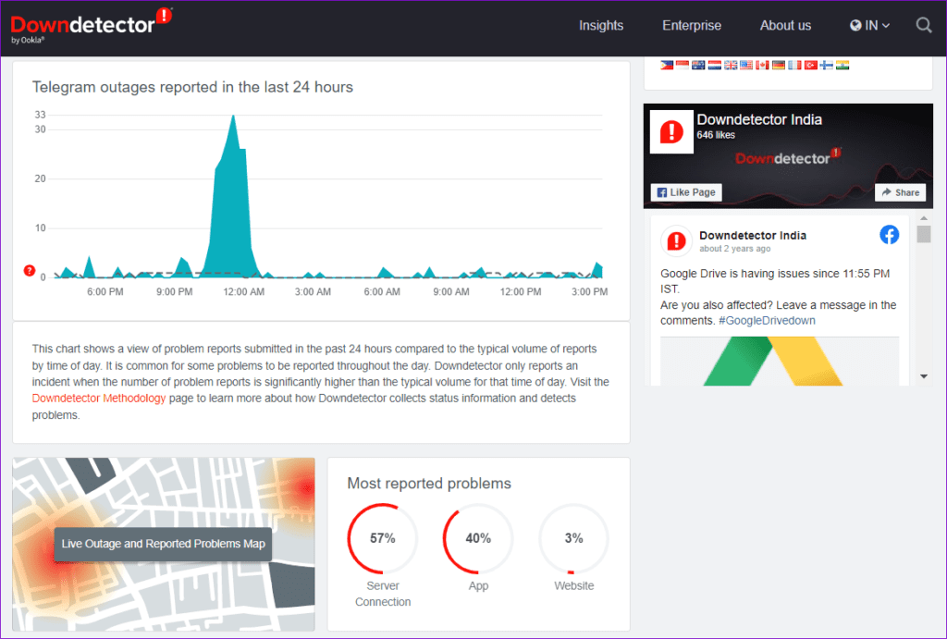Open the Insights menu item
The width and height of the screenshot is (947, 639).
(601, 25)
